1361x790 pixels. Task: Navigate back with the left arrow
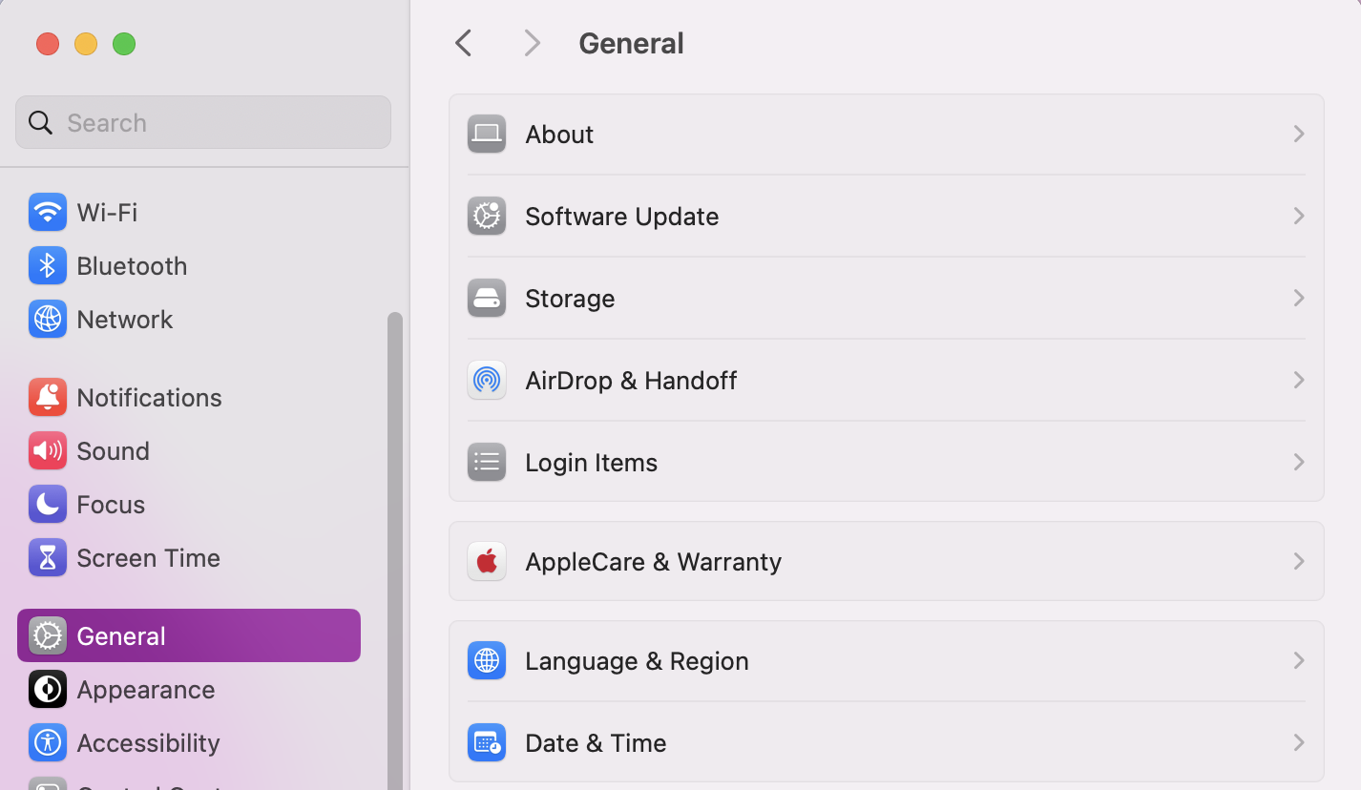(x=463, y=42)
